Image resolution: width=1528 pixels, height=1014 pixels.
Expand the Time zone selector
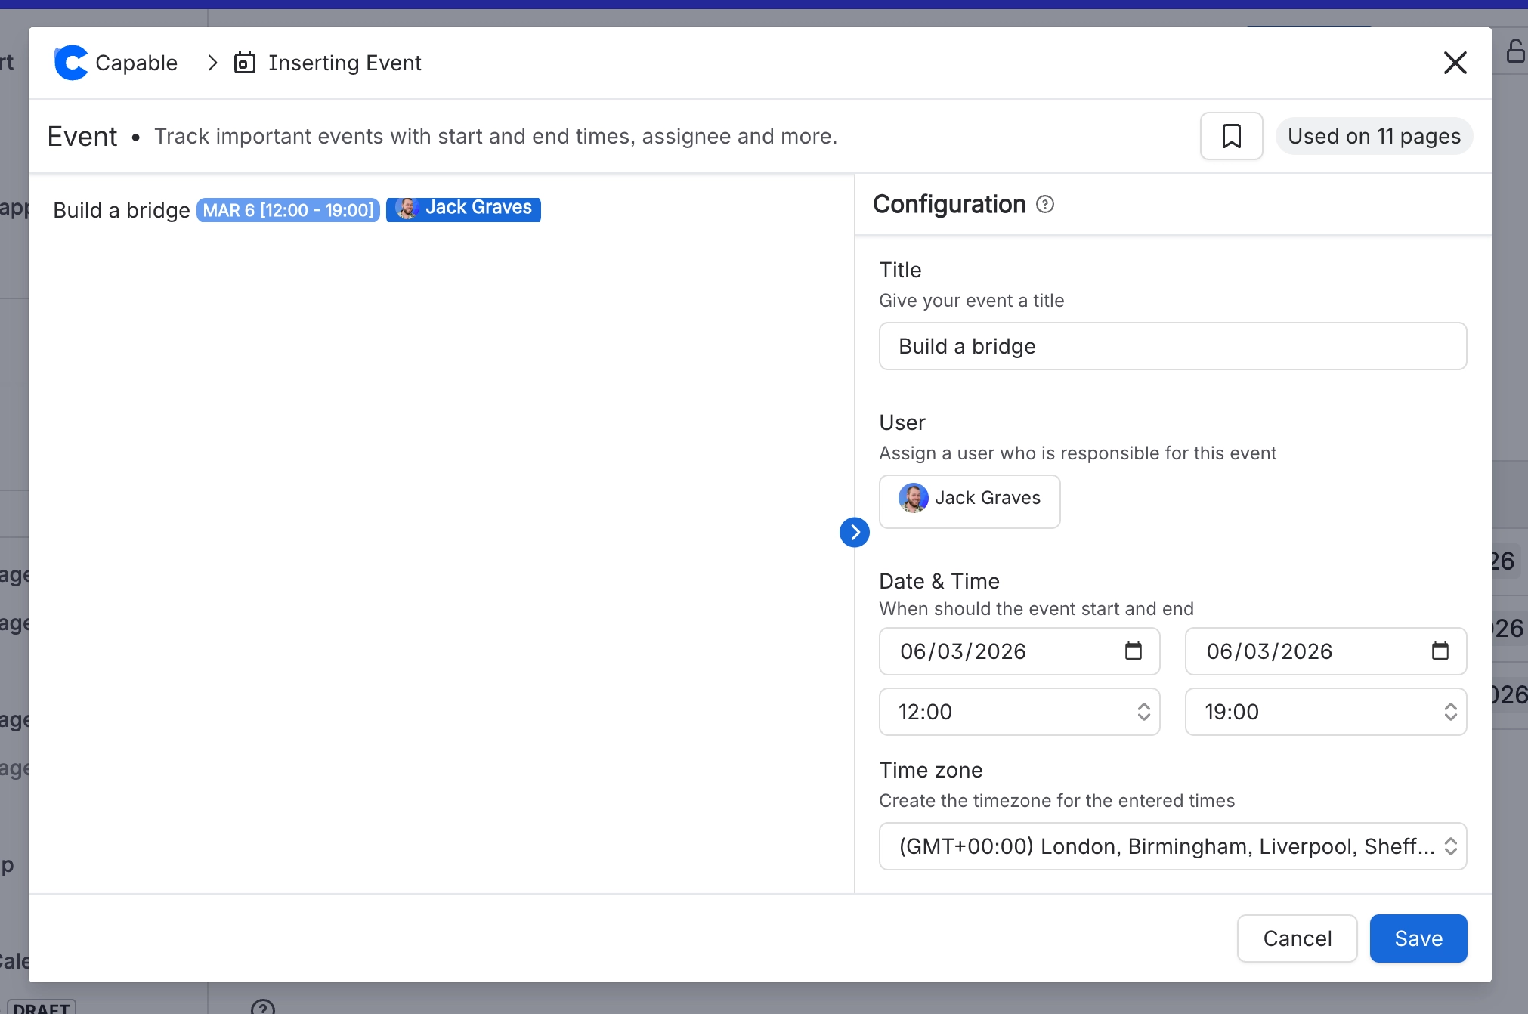pos(1172,846)
